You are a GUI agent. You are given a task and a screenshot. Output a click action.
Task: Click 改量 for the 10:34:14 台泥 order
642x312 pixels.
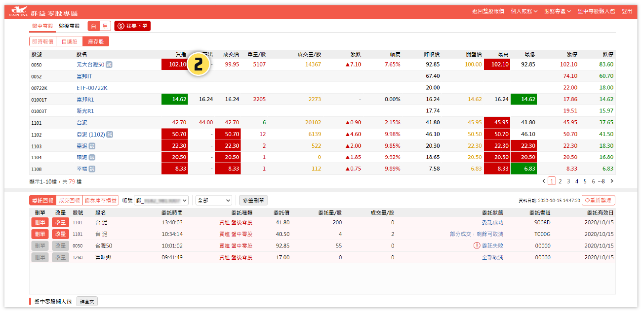tap(60, 234)
